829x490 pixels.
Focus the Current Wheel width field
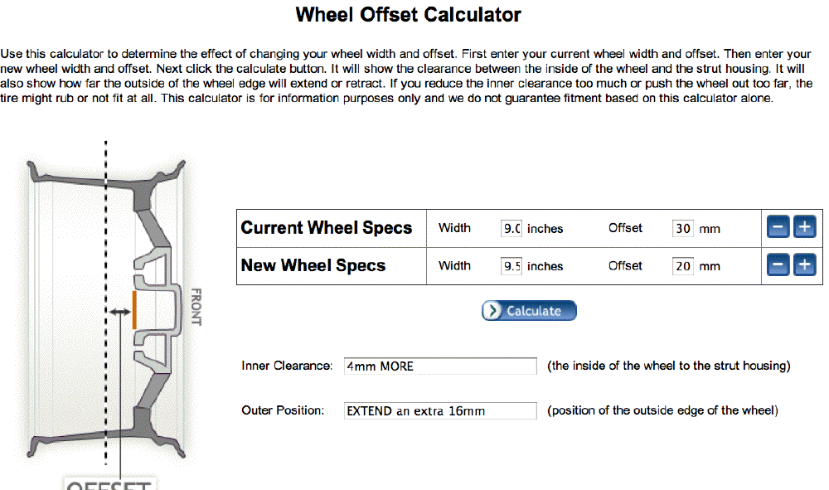(511, 228)
